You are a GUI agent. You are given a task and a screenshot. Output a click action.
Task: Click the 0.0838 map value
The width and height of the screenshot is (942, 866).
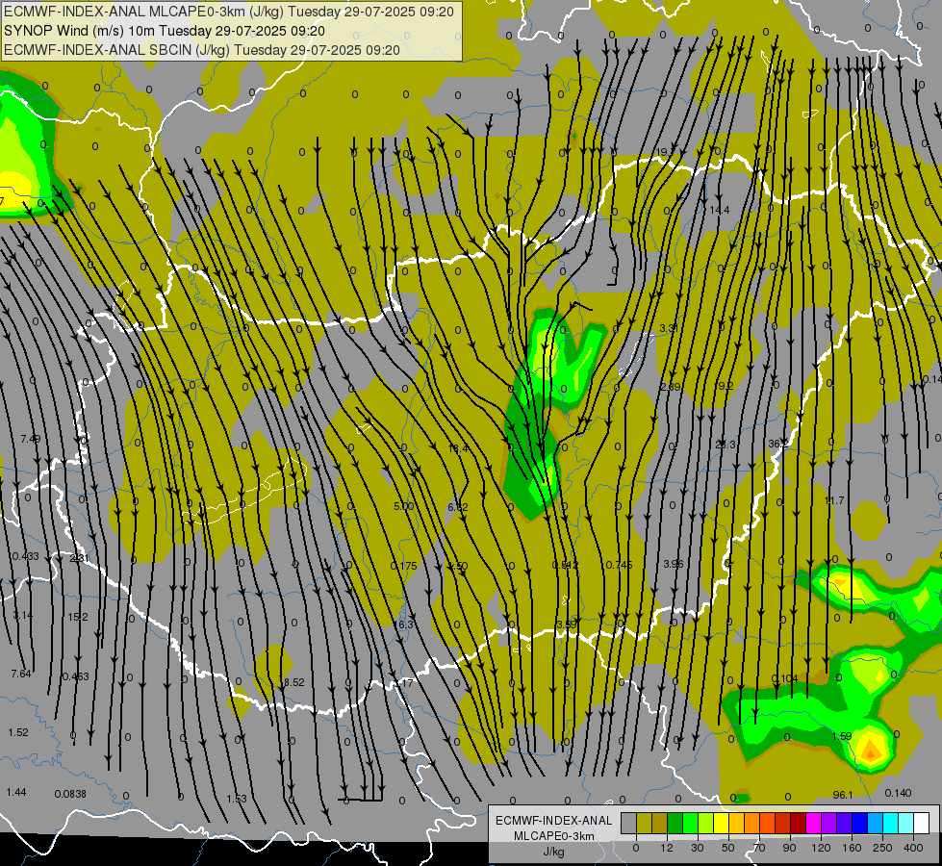[x=70, y=795]
